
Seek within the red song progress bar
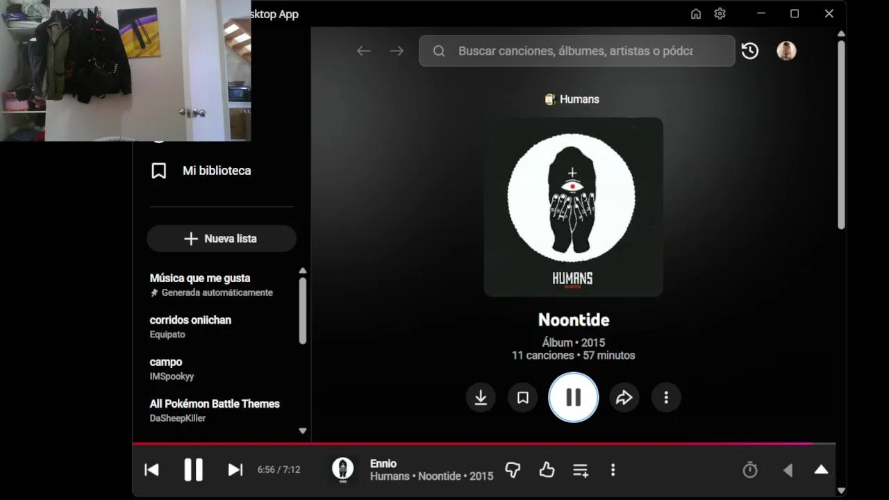483,443
